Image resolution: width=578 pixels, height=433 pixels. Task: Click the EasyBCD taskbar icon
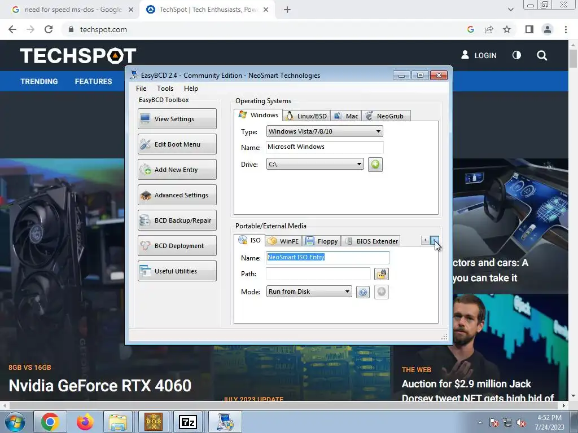pyautogui.click(x=225, y=422)
